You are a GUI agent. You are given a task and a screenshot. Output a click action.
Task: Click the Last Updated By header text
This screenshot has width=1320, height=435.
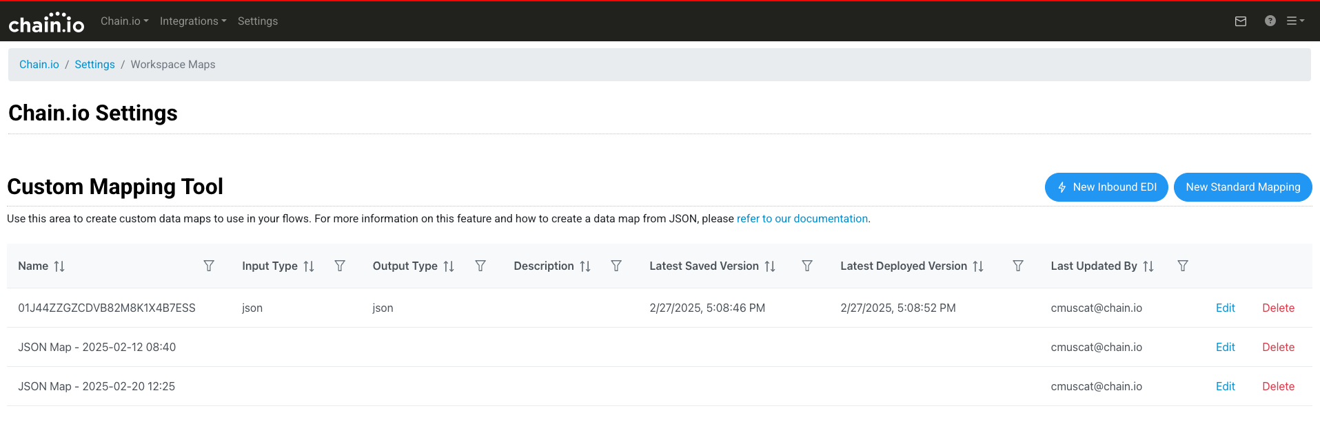(1094, 266)
